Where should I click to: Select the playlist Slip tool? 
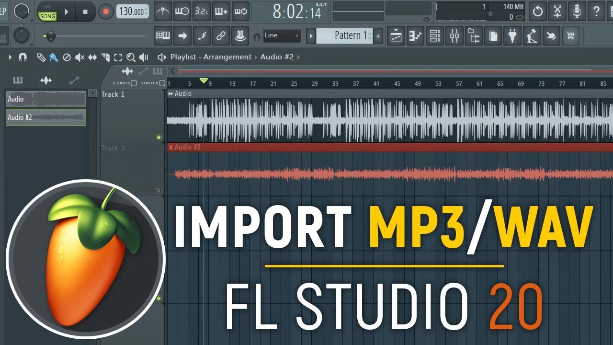tap(92, 57)
